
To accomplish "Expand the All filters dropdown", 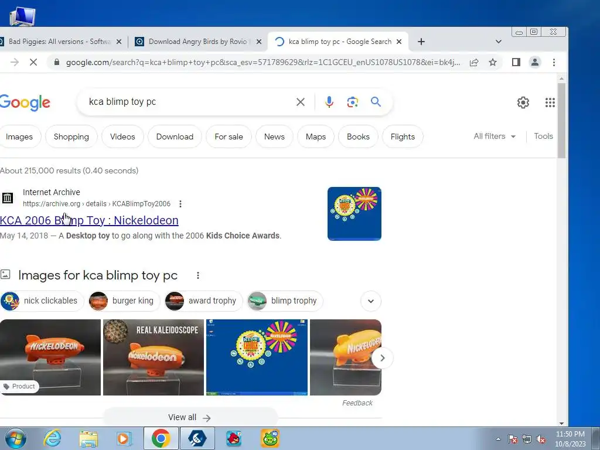I will click(495, 136).
